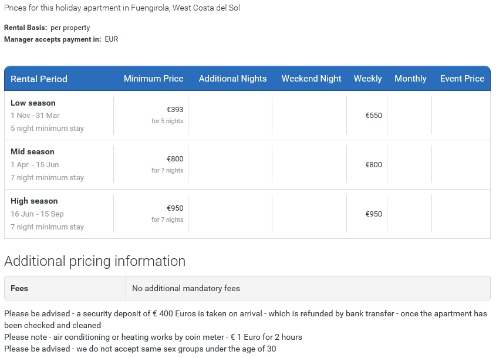Click the Minimum Price column header
496x358 pixels.
(x=153, y=79)
